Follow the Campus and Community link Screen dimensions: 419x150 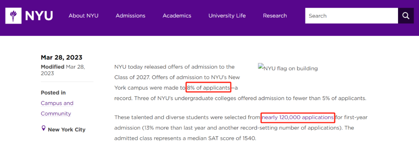pos(57,108)
